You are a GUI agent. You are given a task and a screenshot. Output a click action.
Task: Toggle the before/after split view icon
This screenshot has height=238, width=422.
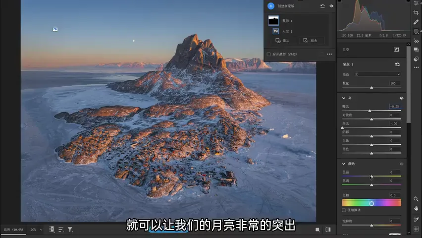[328, 230]
